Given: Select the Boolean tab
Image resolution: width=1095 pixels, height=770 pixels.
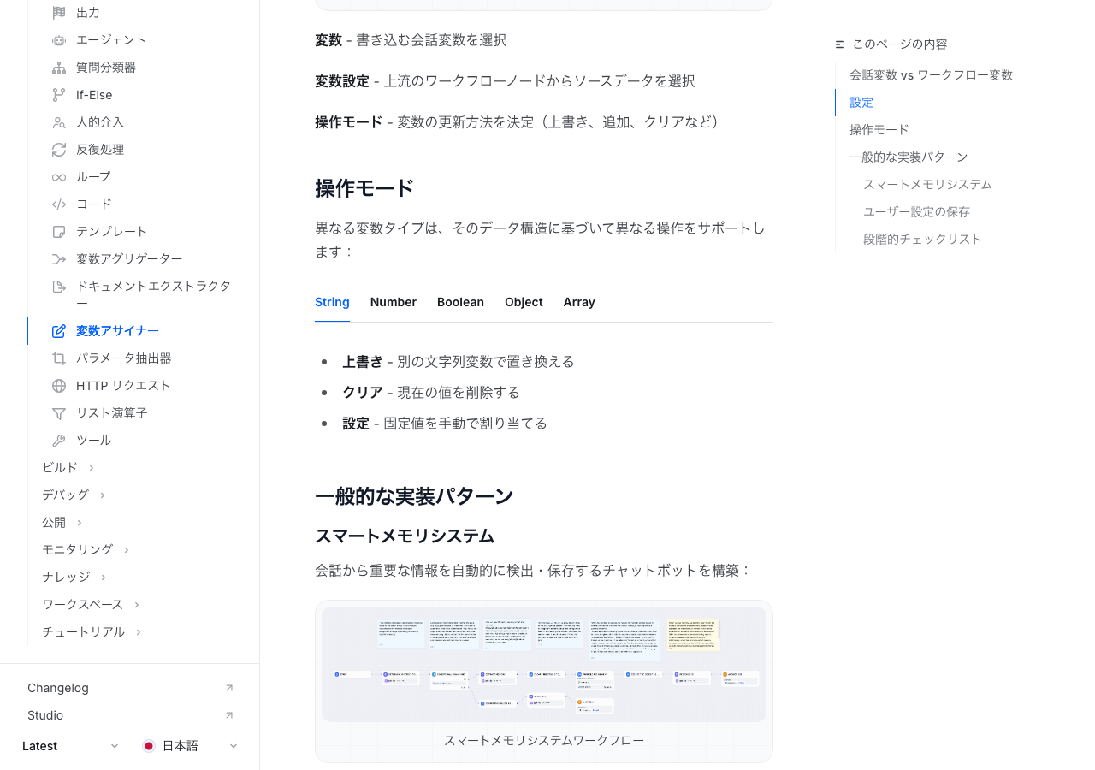Looking at the screenshot, I should tap(460, 302).
